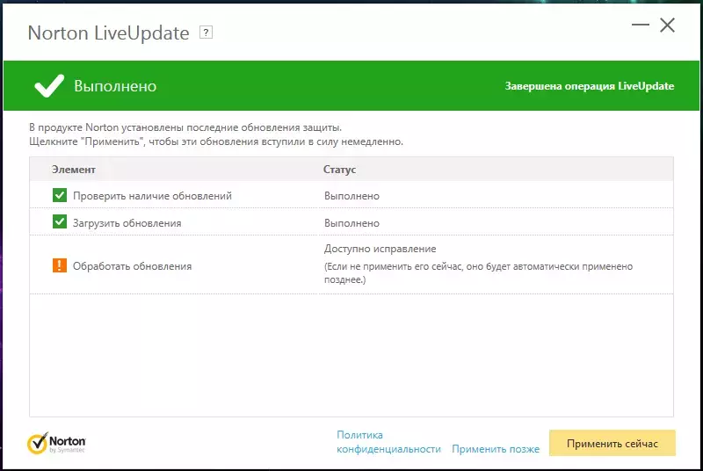
Task: Click the Выполнено status of Загрузить обновления
Action: [x=351, y=223]
